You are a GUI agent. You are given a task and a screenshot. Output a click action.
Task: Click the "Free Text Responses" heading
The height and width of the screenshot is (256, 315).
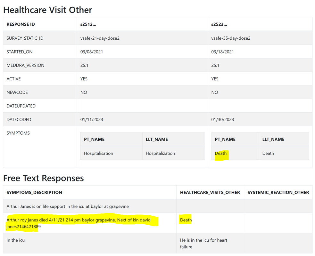tap(43, 178)
